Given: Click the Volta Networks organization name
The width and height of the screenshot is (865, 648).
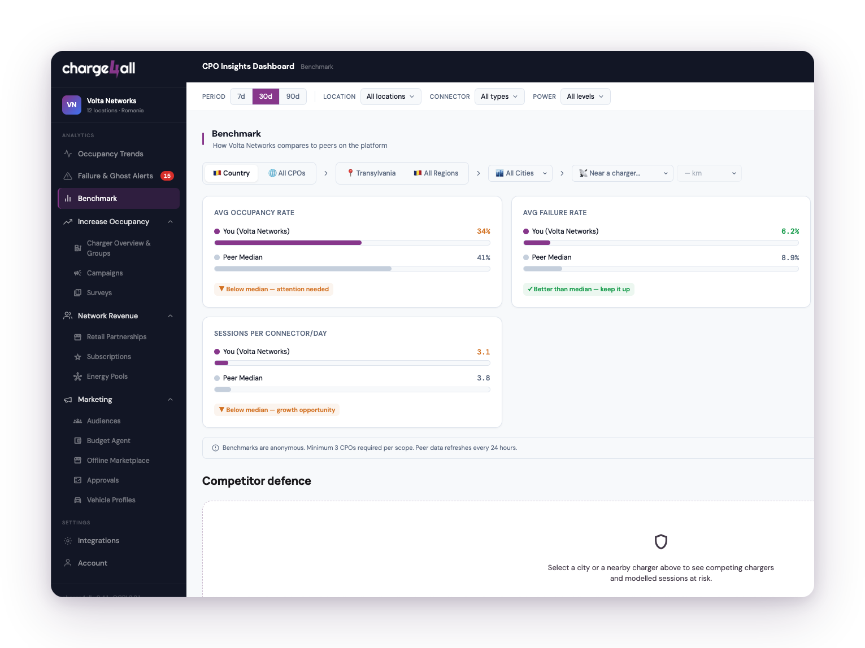Looking at the screenshot, I should [x=111, y=101].
